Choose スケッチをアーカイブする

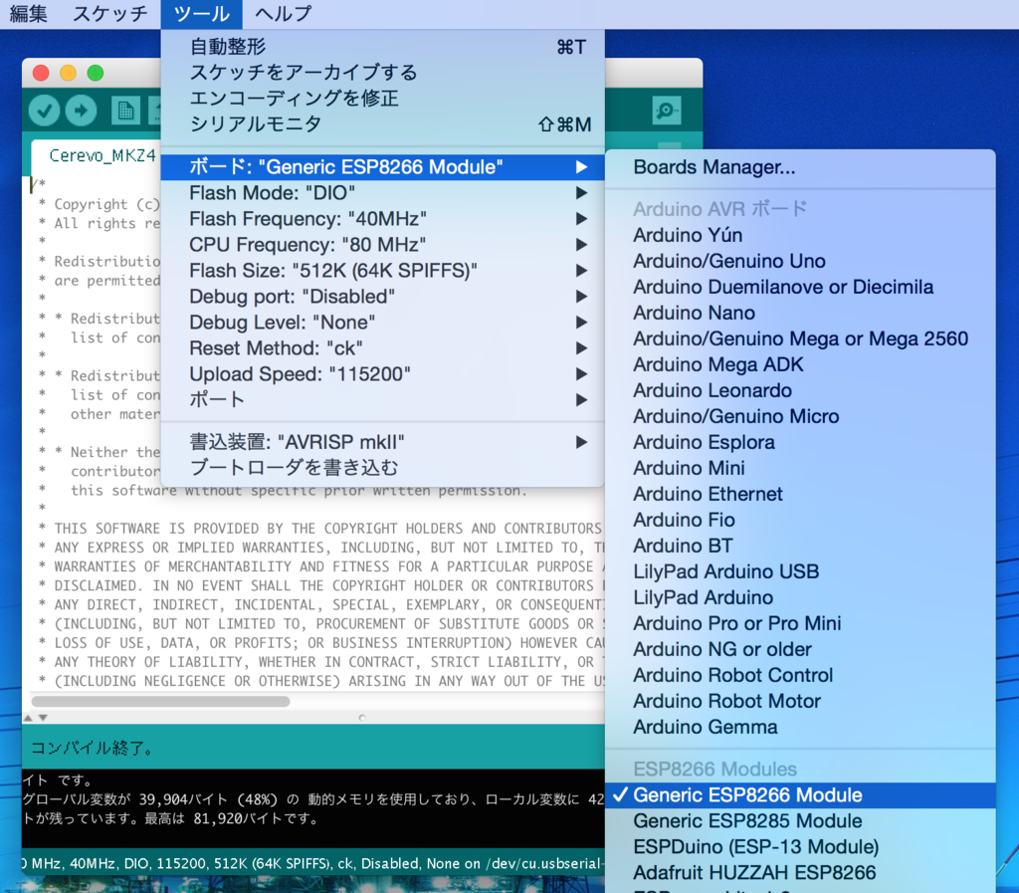(x=383, y=72)
